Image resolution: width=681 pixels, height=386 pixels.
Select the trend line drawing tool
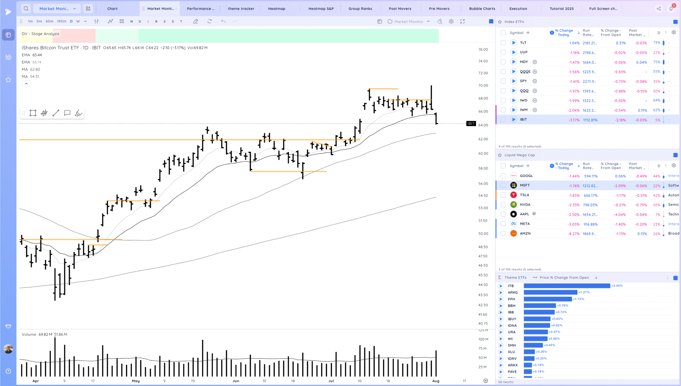pyautogui.click(x=56, y=113)
